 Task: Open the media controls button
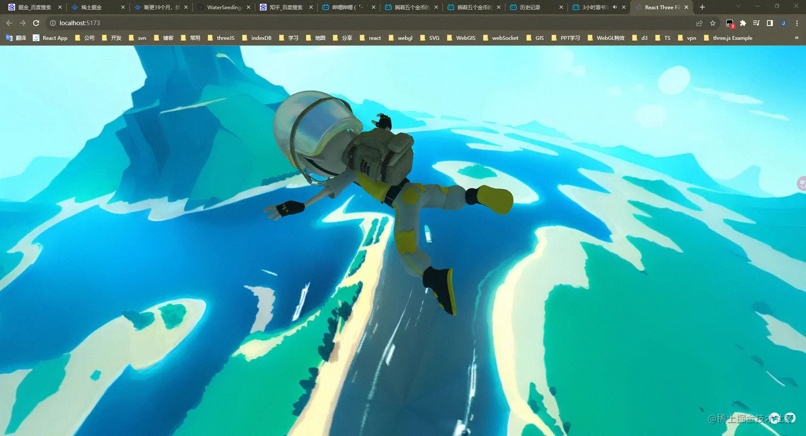[x=756, y=23]
